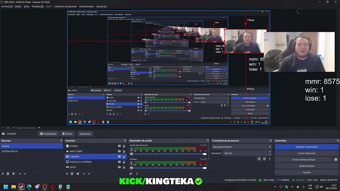The height and width of the screenshot is (191, 340).
Task: Open the Editar menu
Action: coord(18,6)
